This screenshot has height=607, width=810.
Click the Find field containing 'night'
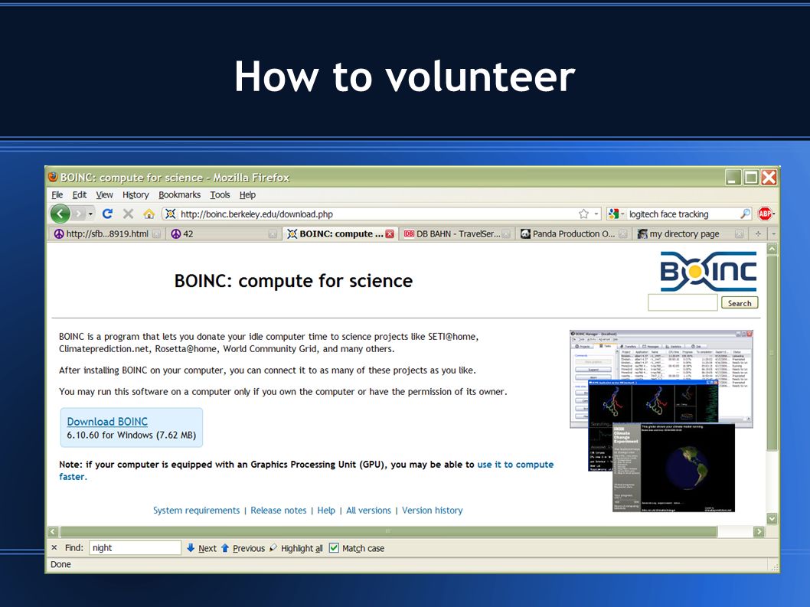pyautogui.click(x=135, y=547)
